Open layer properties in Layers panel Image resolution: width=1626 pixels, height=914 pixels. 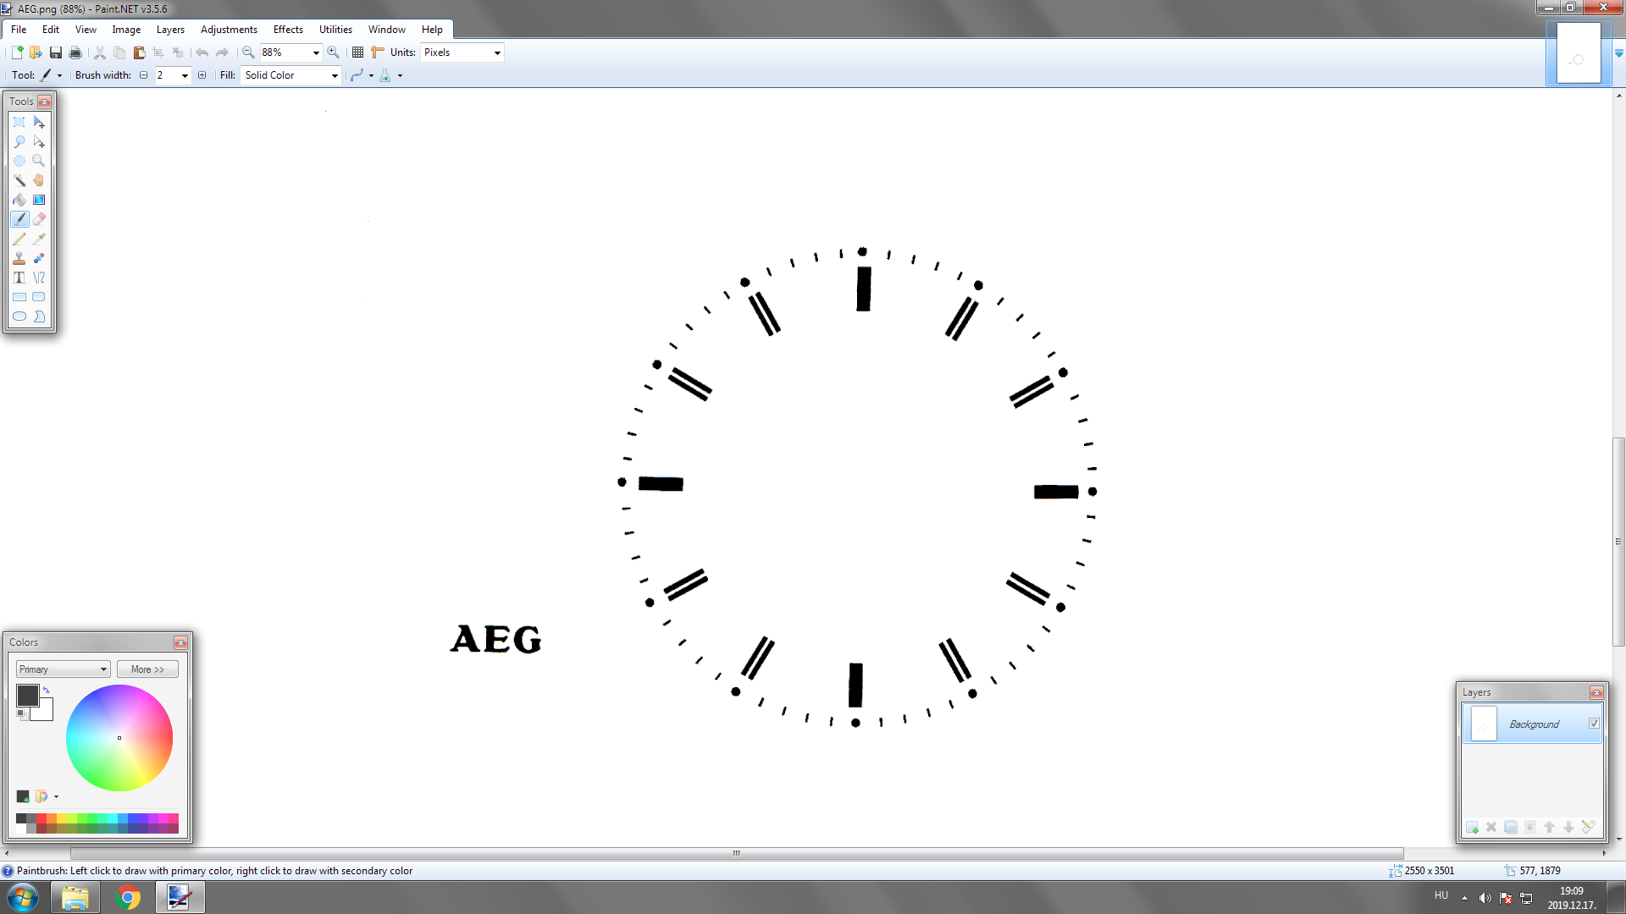point(1588,827)
